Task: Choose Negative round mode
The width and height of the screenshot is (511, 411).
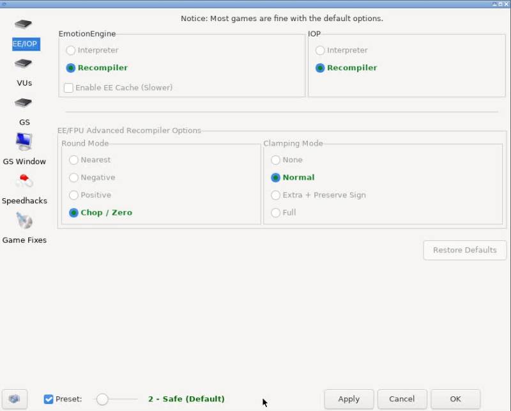Action: (x=73, y=178)
